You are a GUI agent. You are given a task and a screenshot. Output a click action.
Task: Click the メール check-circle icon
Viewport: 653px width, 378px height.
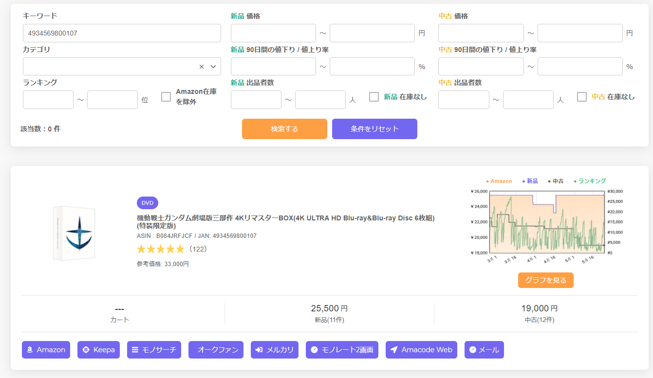(x=473, y=350)
